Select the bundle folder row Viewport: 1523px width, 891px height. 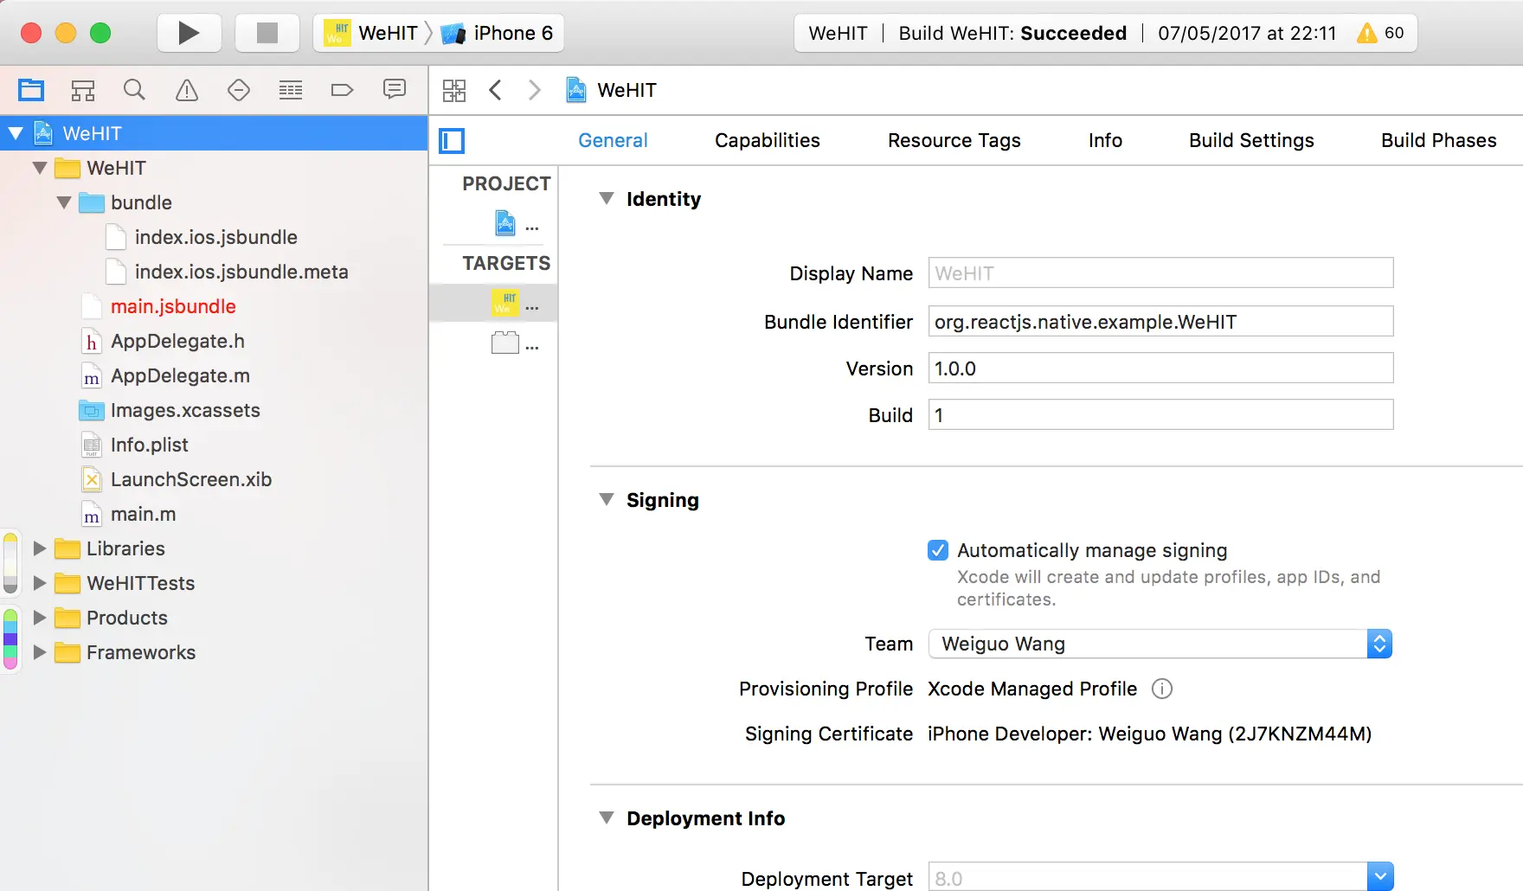(x=215, y=202)
